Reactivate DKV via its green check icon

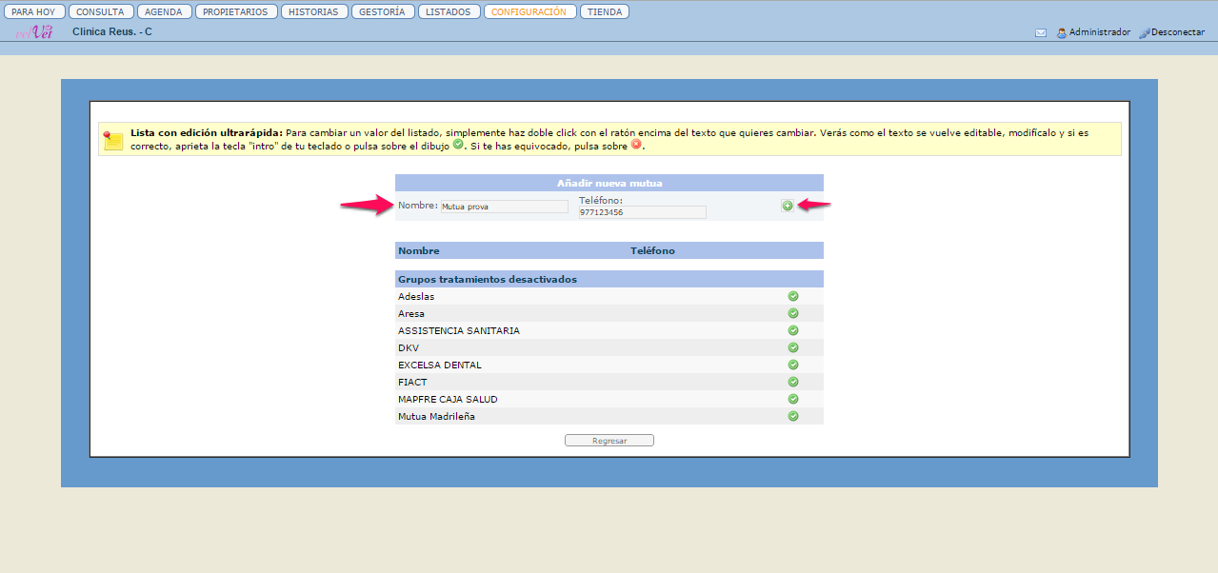click(x=792, y=347)
